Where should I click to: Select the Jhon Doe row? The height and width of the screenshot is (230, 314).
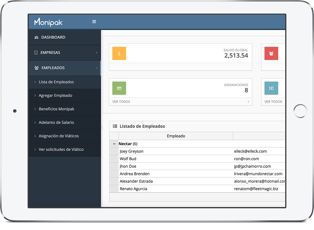pos(197,166)
